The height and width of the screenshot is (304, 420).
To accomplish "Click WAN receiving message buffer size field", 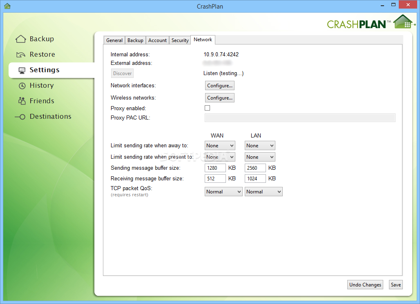I will pos(215,178).
